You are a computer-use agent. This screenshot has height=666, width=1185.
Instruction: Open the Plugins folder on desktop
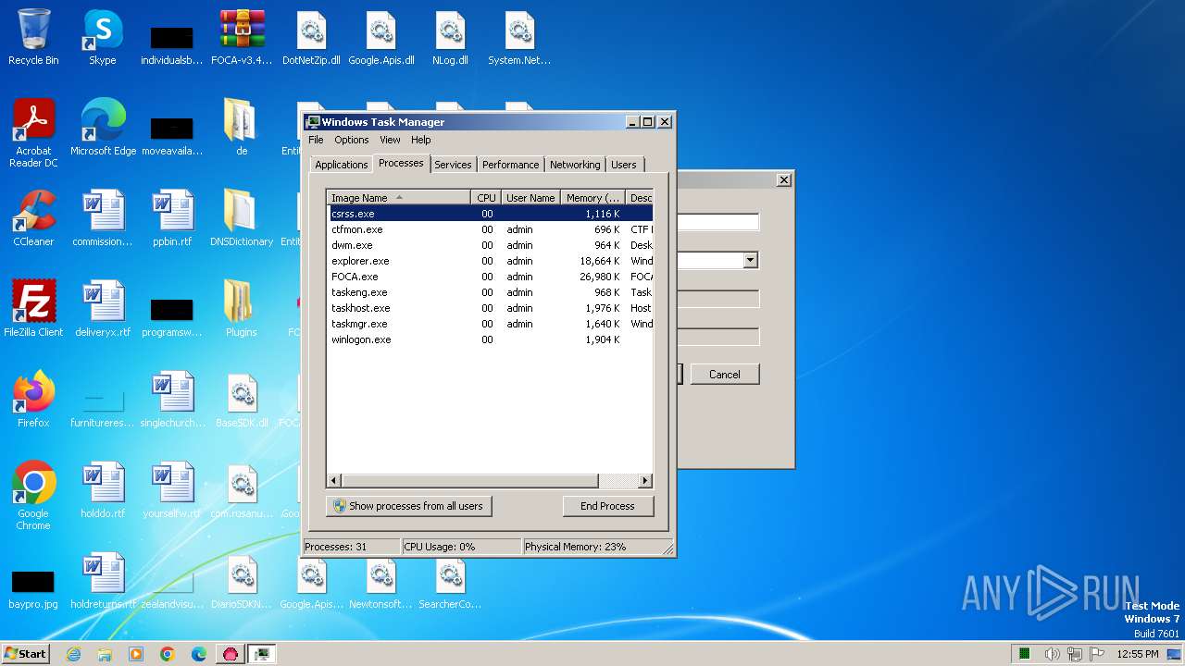pyautogui.click(x=242, y=310)
